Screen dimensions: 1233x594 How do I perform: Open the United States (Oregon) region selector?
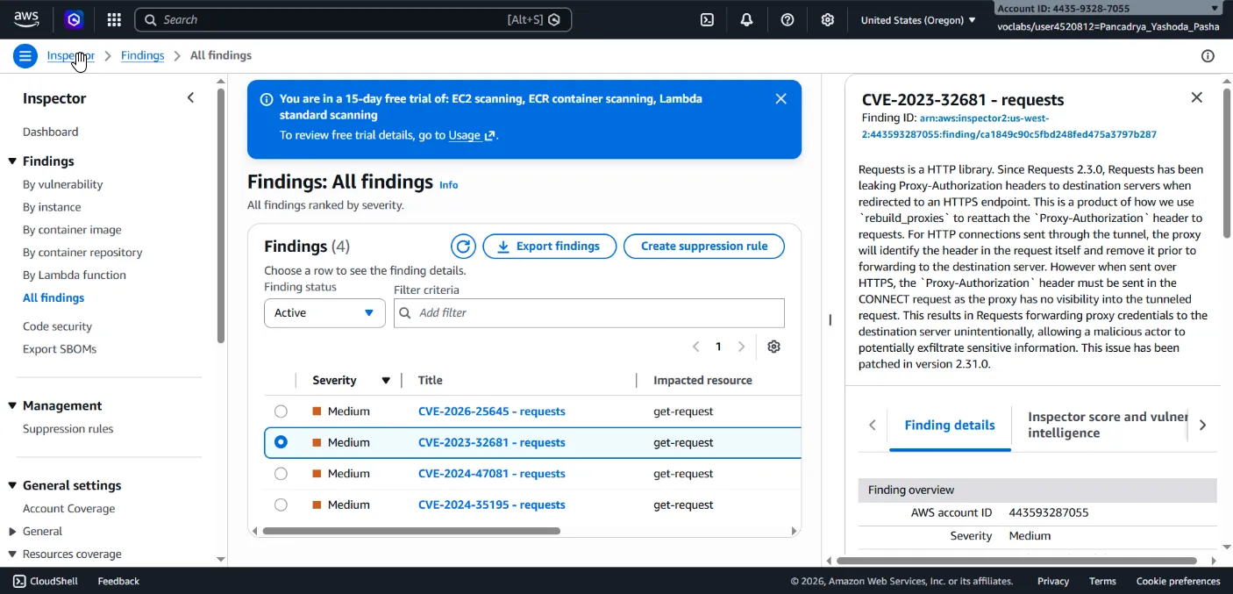tap(918, 19)
